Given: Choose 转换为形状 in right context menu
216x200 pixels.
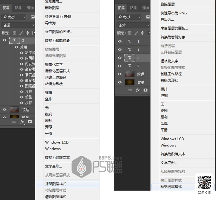Looking at the screenshot, I should click(169, 80).
